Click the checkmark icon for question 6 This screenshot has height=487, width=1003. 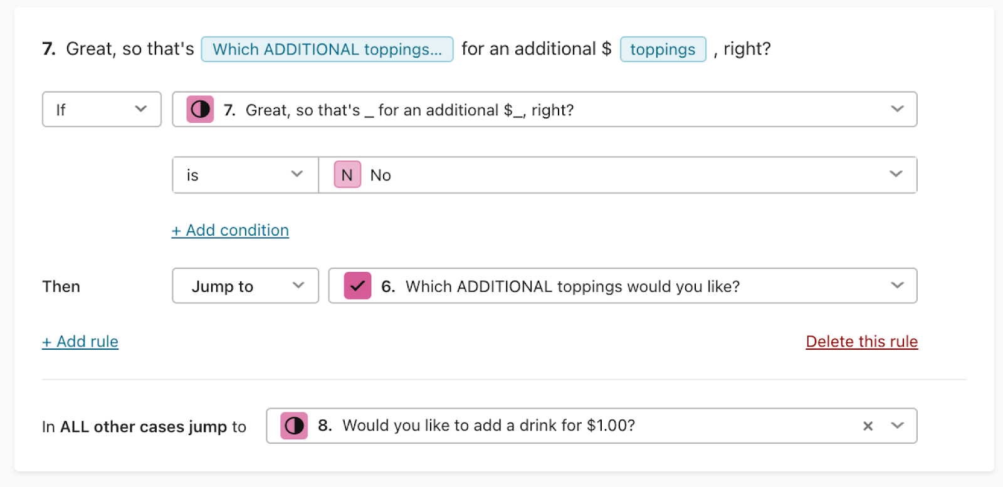pos(358,286)
